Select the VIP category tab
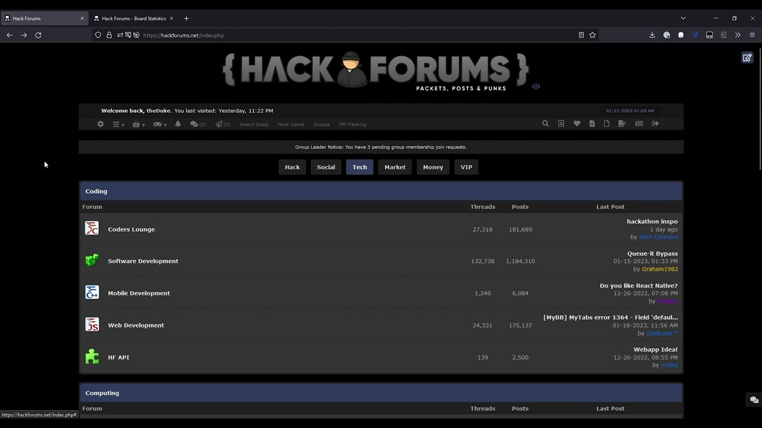This screenshot has height=428, width=762. [x=466, y=167]
